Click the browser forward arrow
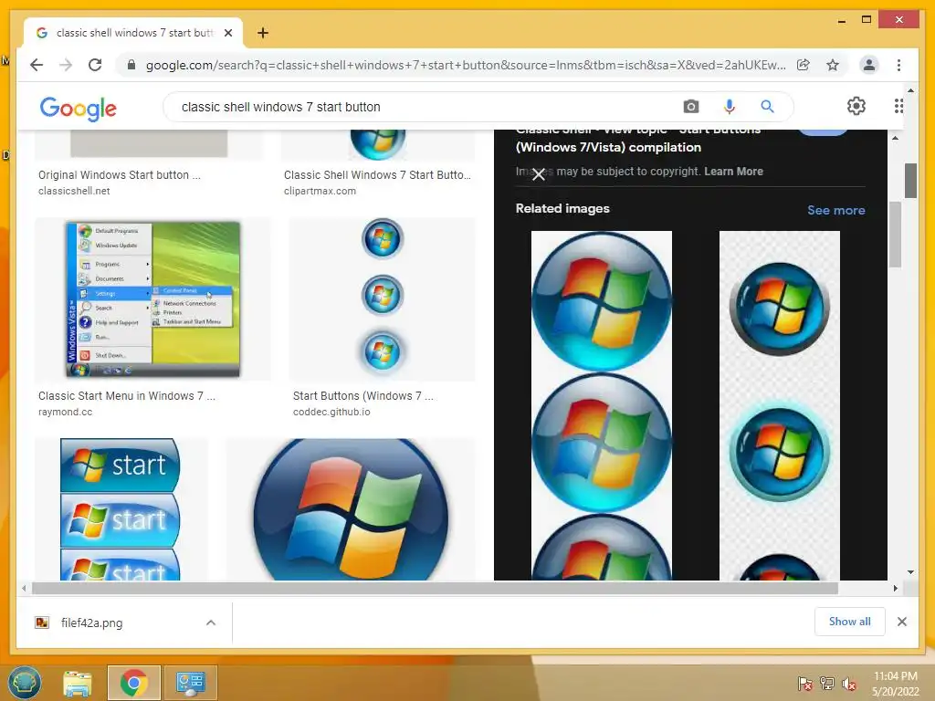 pos(66,65)
